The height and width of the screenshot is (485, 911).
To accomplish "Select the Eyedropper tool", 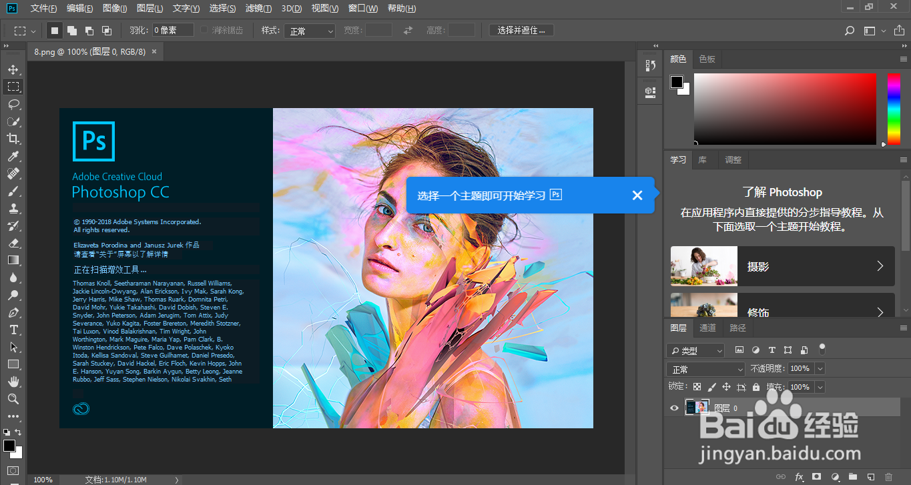I will point(13,156).
